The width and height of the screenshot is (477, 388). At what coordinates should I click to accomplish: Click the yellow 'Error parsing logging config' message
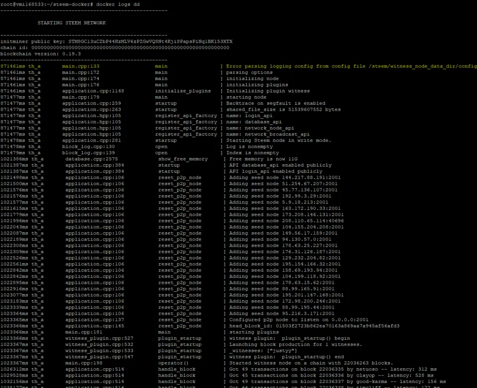click(x=351, y=66)
